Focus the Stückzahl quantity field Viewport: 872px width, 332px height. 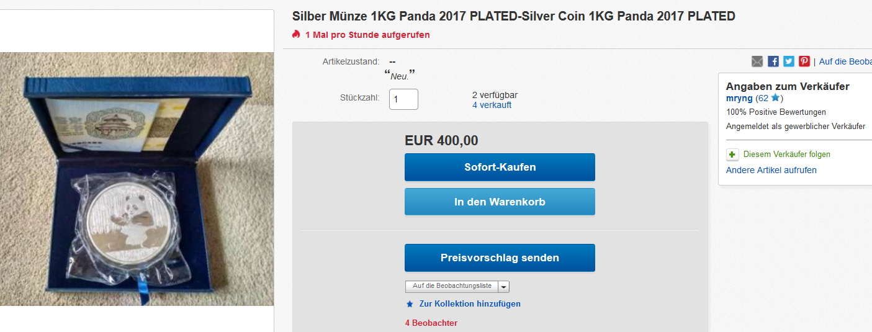click(403, 99)
